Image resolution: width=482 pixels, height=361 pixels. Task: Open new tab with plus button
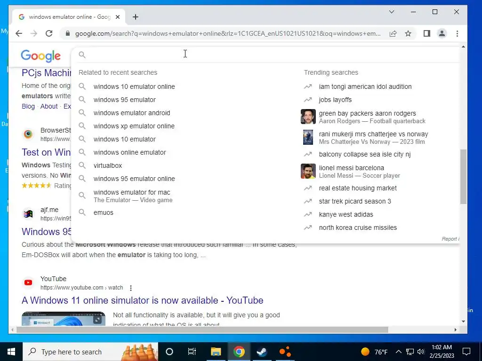click(136, 17)
